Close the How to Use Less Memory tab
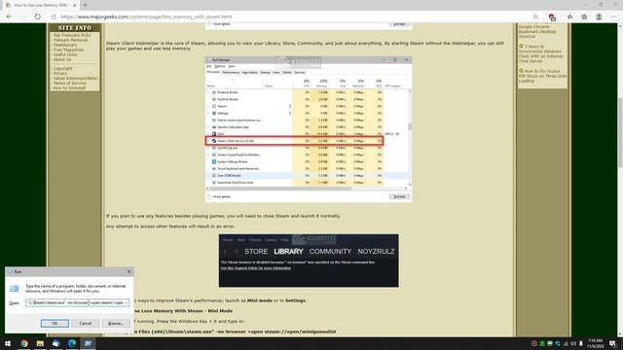This screenshot has height=350, width=623. coord(74,6)
